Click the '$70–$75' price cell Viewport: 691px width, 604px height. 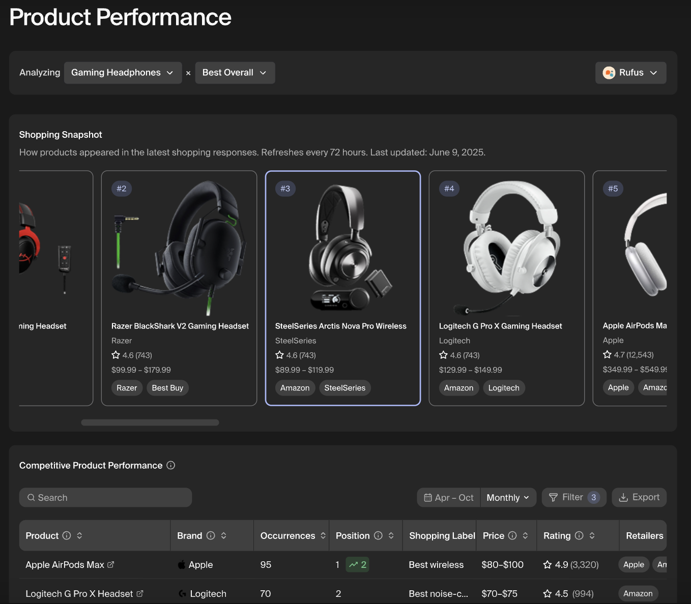(499, 593)
